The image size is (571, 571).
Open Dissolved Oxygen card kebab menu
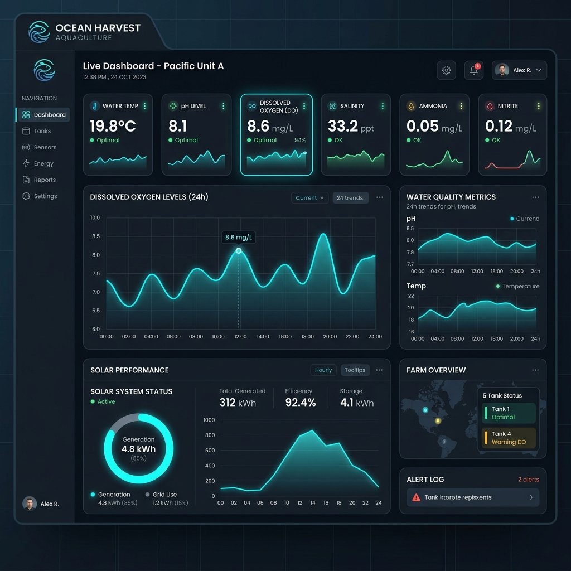304,106
